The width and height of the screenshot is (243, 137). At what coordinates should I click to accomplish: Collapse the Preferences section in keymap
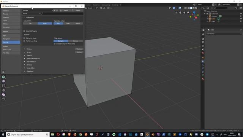24,18
